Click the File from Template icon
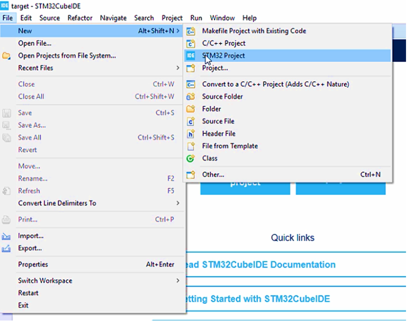 click(x=190, y=146)
